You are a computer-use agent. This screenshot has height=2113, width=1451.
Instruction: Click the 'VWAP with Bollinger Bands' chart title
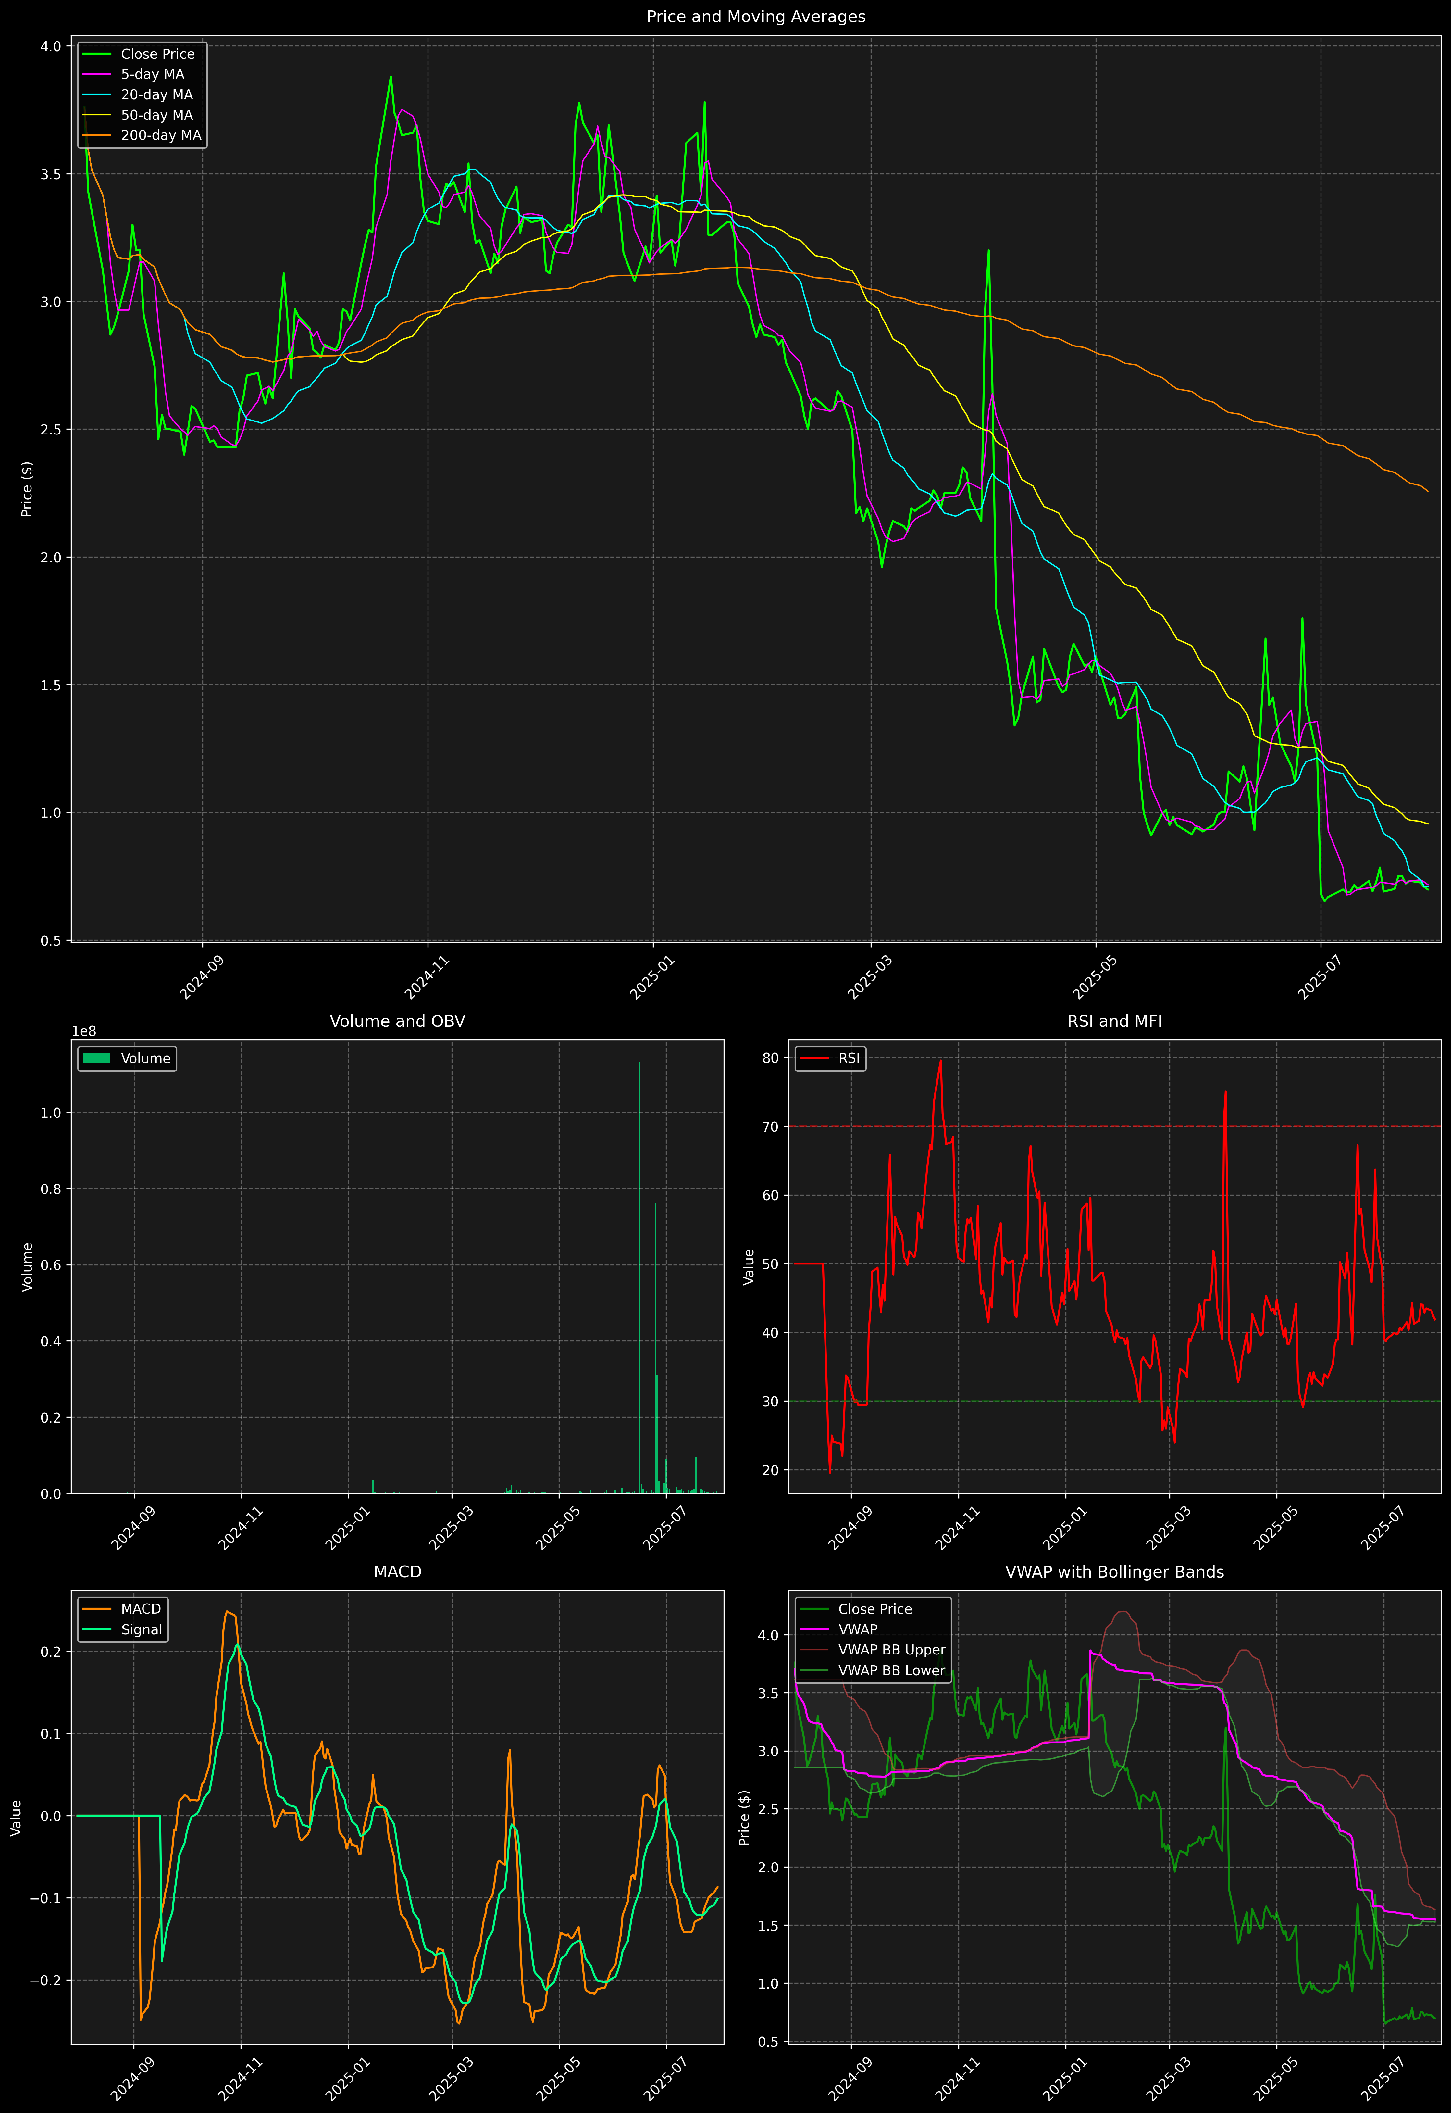(1115, 1572)
